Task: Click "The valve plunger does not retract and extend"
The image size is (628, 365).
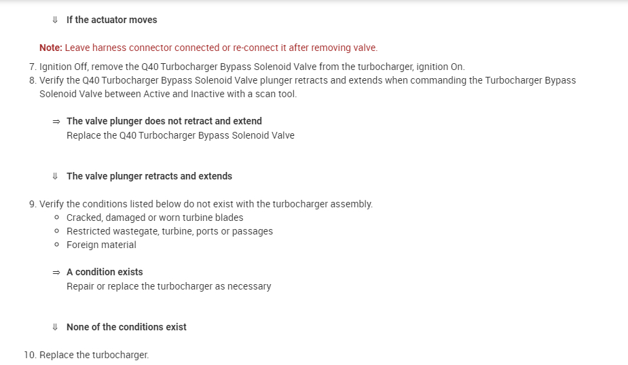Action: [x=164, y=121]
